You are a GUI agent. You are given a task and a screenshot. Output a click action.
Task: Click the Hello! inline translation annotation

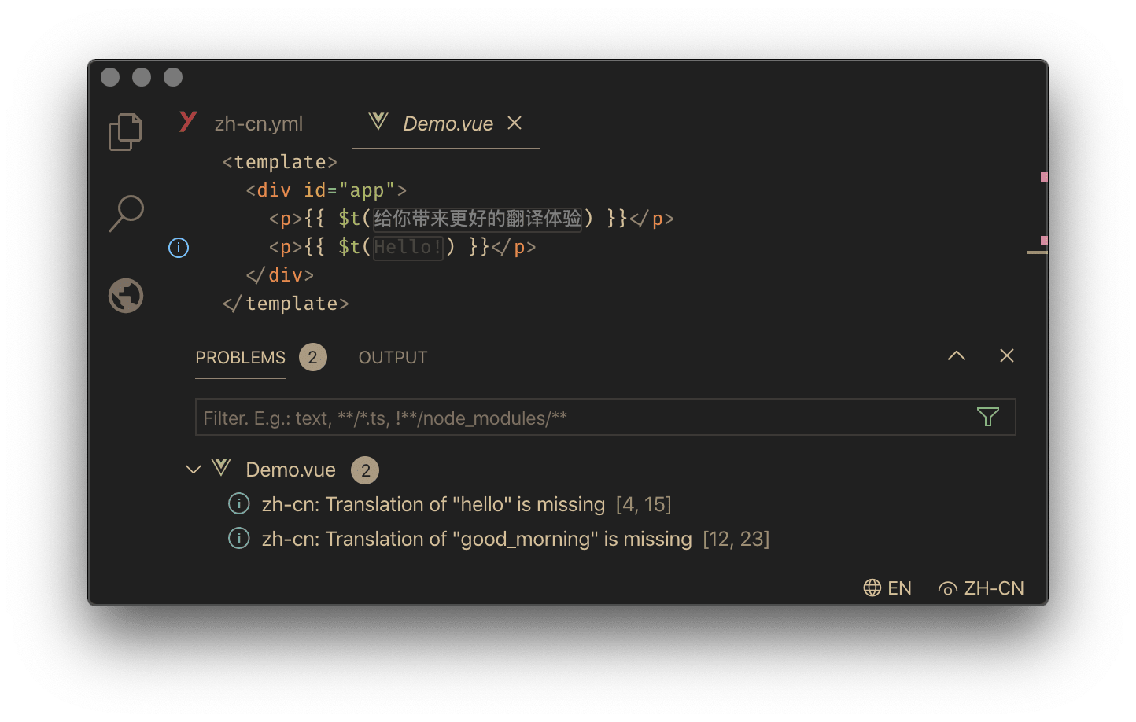408,247
